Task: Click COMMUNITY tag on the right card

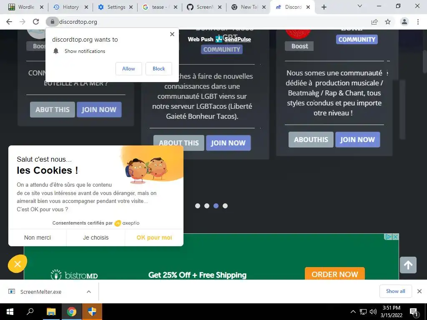Action: point(357,39)
